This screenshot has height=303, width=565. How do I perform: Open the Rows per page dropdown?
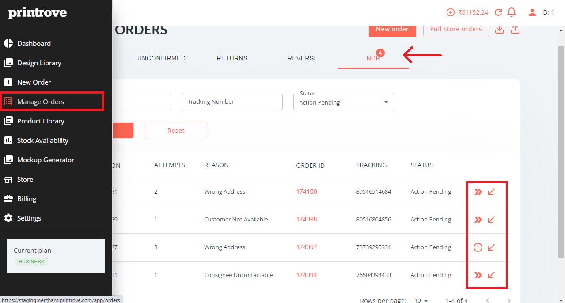point(421,300)
